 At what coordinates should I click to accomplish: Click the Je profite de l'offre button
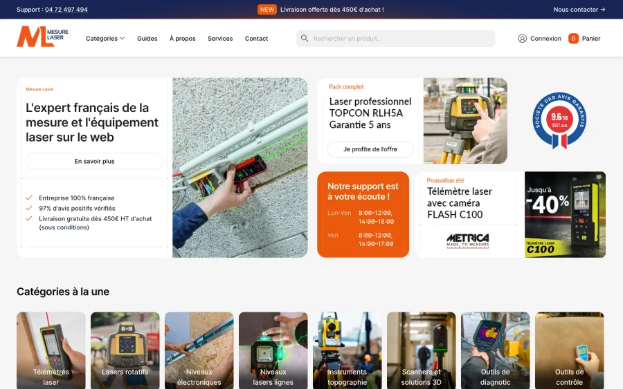click(x=370, y=149)
